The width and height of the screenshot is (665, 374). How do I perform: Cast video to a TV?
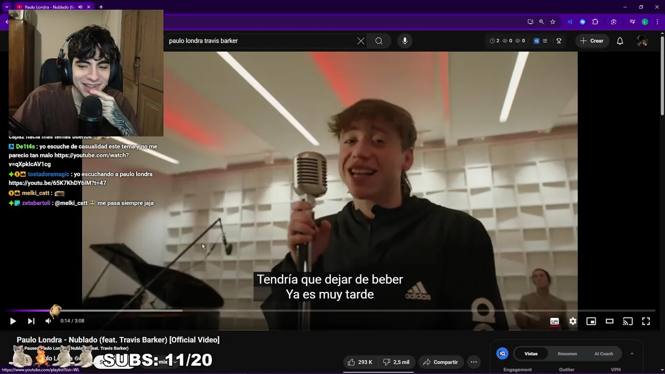(x=628, y=321)
